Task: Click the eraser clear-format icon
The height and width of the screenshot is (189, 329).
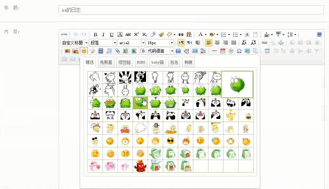Action: [153, 35]
